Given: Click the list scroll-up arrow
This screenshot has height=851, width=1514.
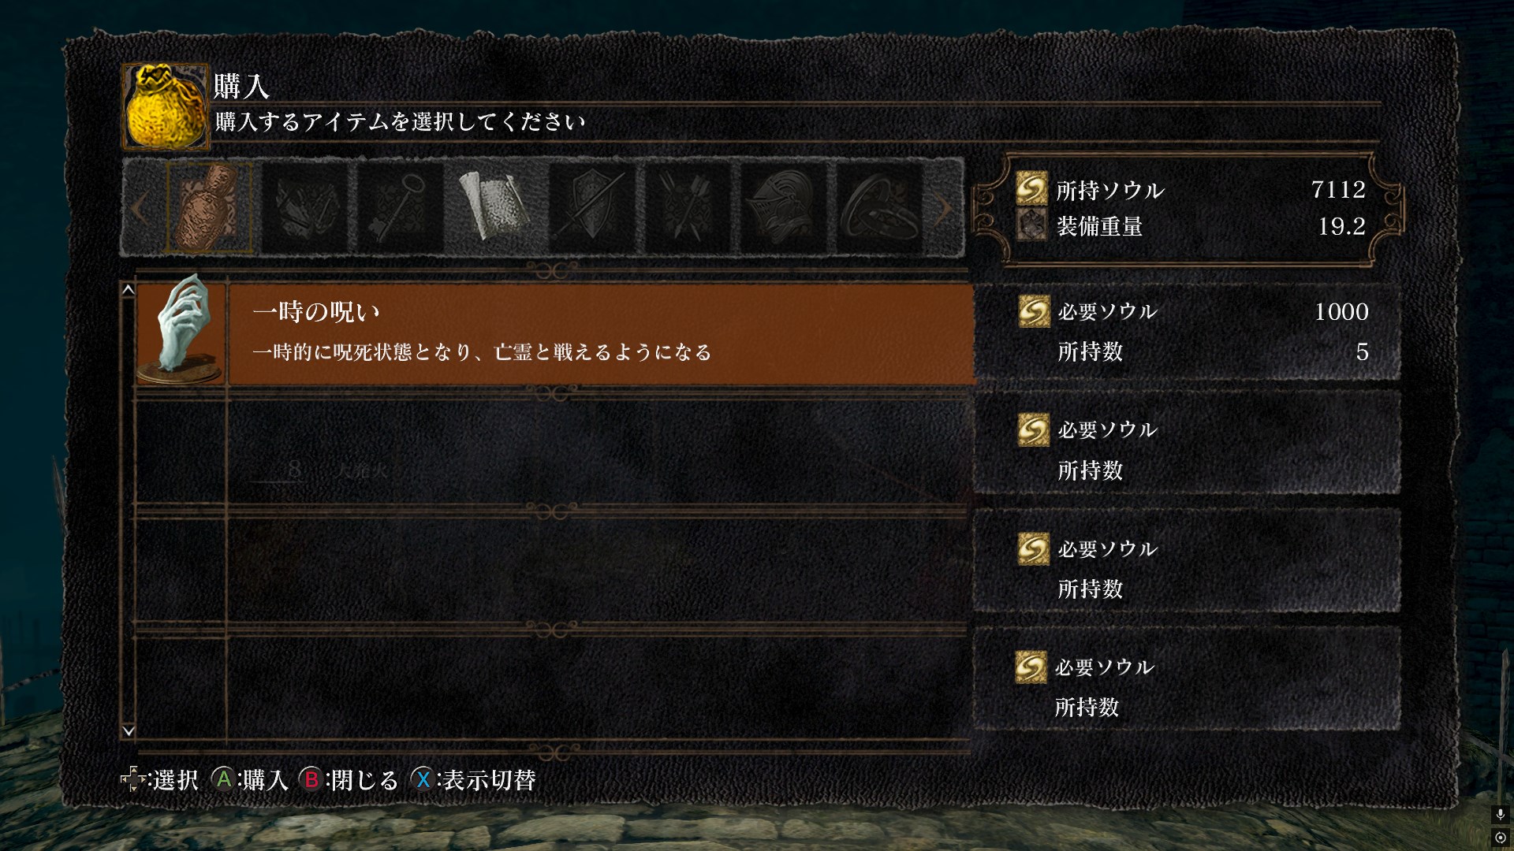Looking at the screenshot, I should click(129, 290).
